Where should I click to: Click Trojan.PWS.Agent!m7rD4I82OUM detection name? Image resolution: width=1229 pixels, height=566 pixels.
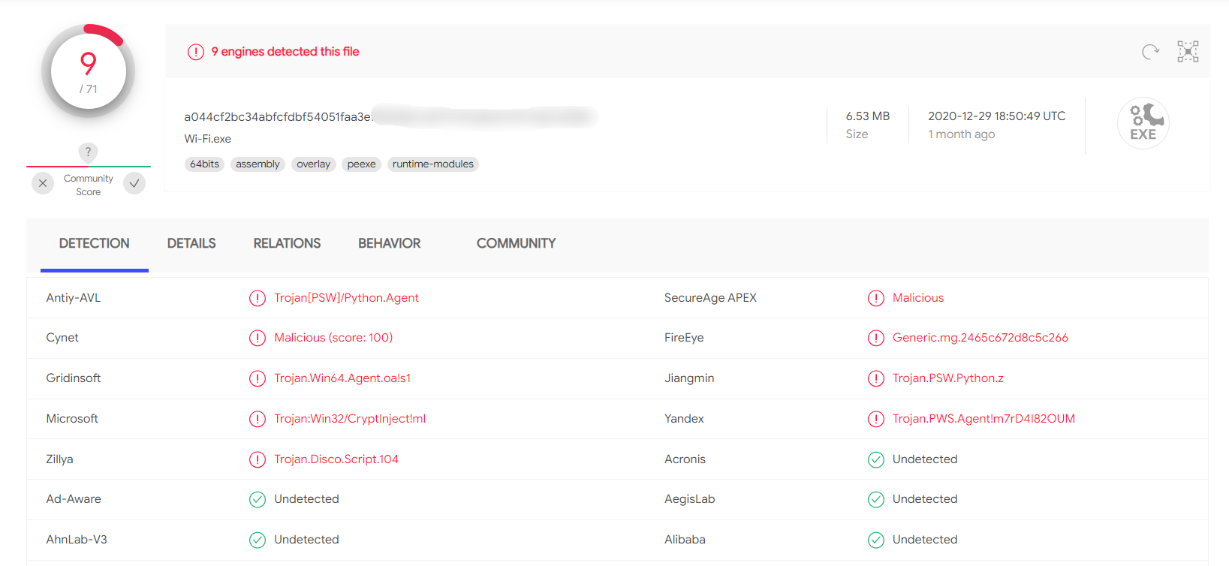(x=984, y=419)
